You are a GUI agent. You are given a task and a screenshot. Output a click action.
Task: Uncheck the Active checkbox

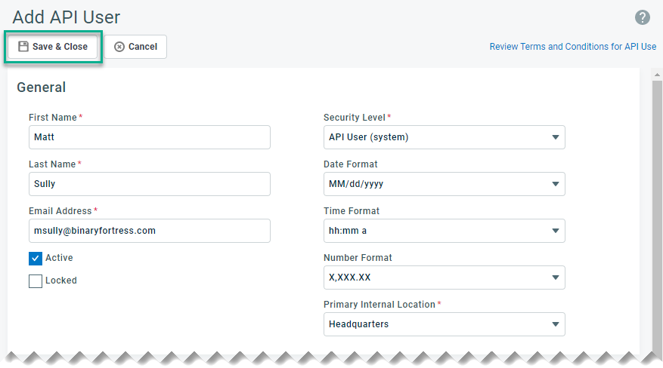click(36, 259)
